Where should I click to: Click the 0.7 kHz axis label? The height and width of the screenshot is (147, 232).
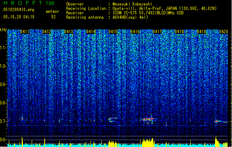3,121
